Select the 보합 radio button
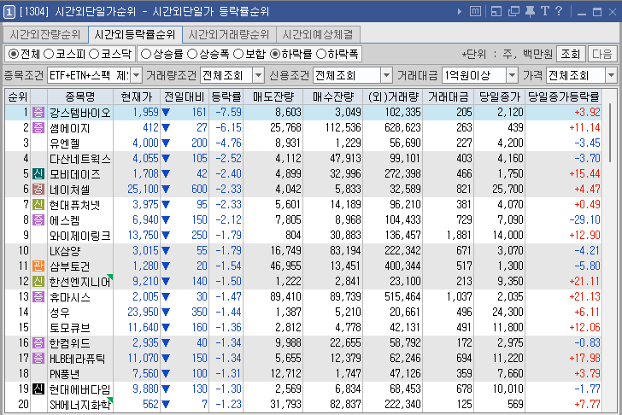The height and width of the screenshot is (415, 622). coord(238,54)
